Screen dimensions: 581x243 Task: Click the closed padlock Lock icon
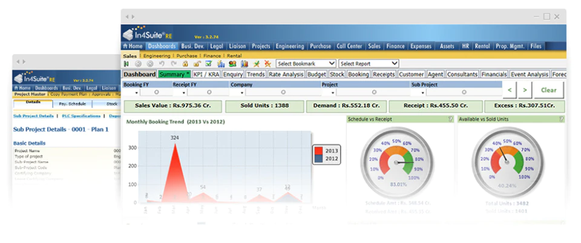[x=185, y=63]
